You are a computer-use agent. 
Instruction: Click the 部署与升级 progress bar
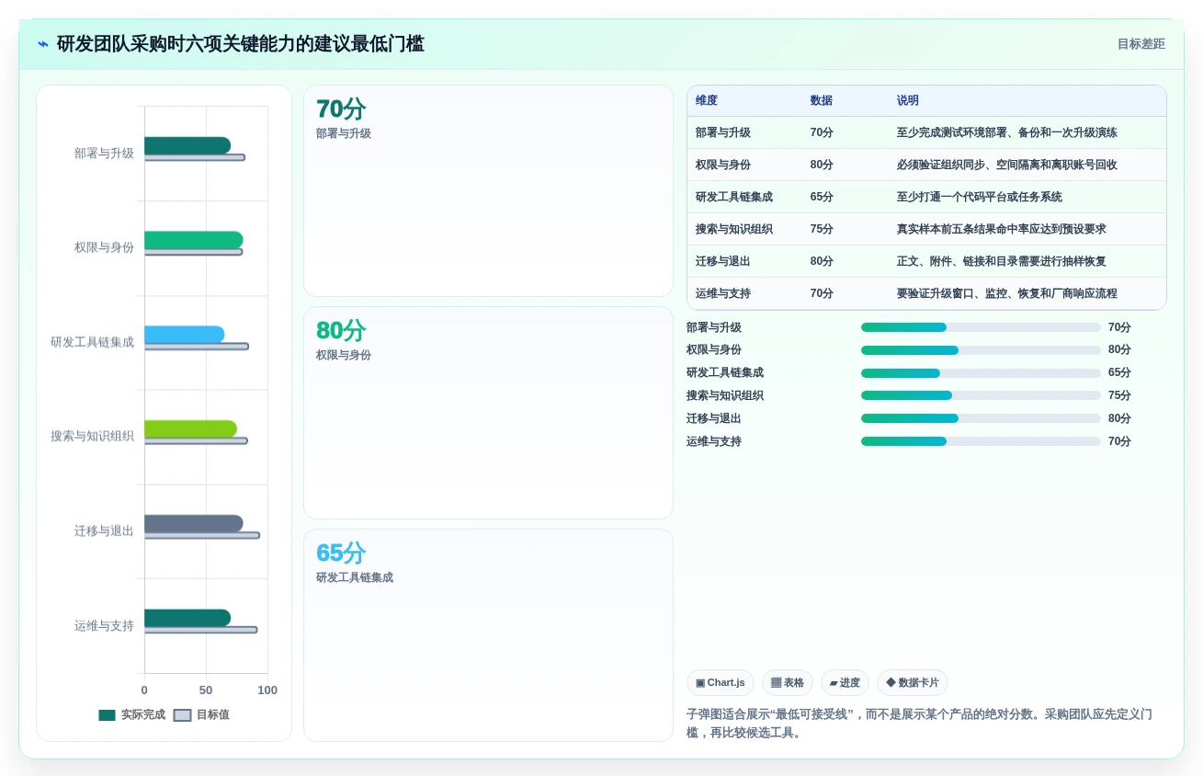pyautogui.click(x=981, y=327)
